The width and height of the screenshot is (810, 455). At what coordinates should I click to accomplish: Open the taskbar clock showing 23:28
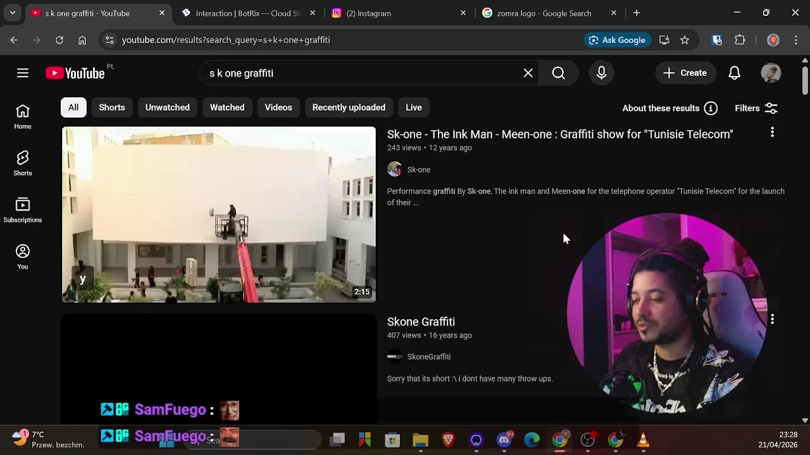(x=778, y=440)
